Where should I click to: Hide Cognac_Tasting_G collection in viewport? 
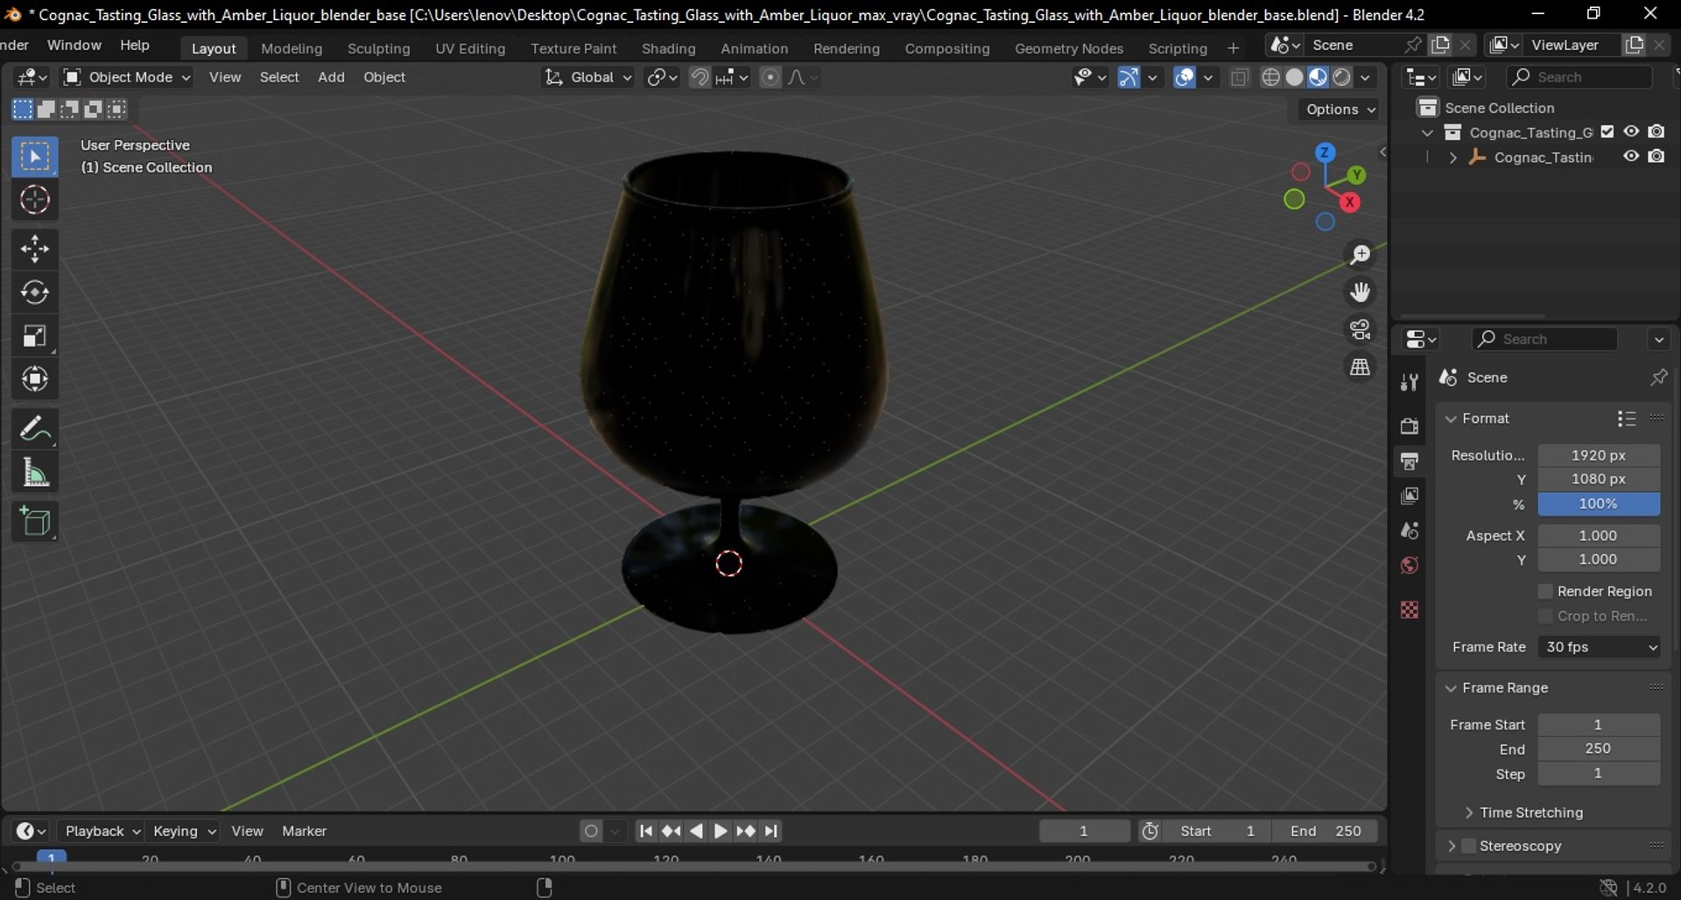[1631, 131]
